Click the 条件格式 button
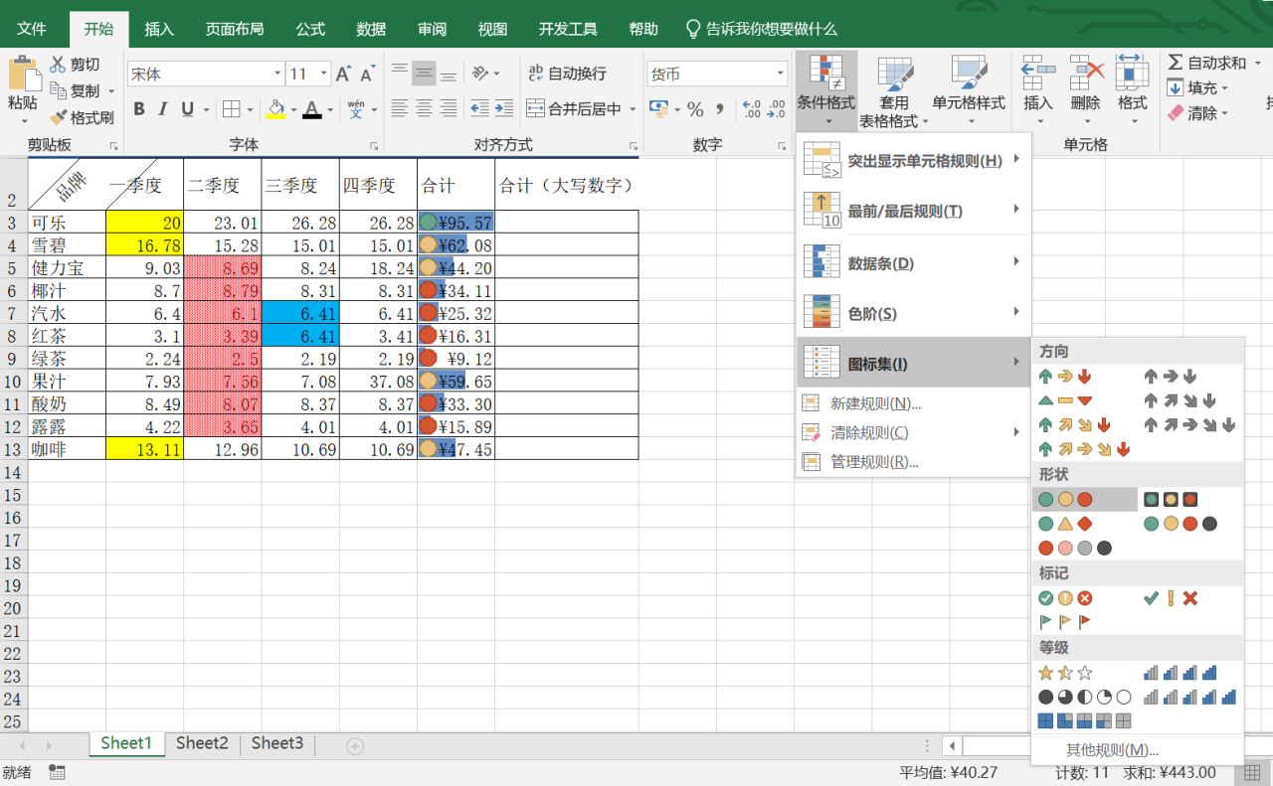Viewport: 1273px width, 786px height. [x=825, y=91]
